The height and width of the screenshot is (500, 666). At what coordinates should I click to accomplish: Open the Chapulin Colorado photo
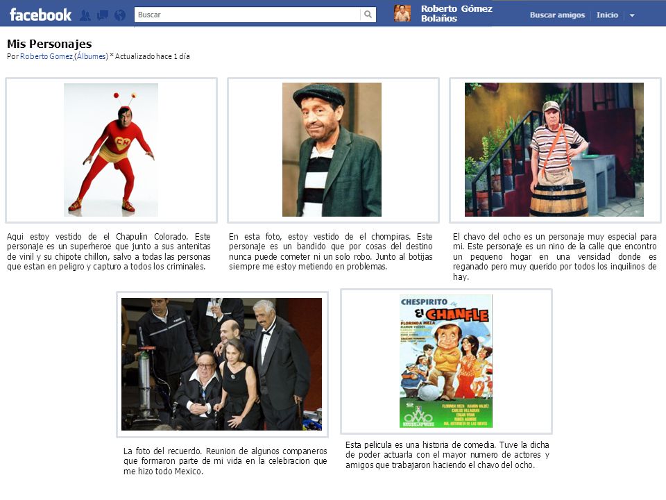coord(111,150)
